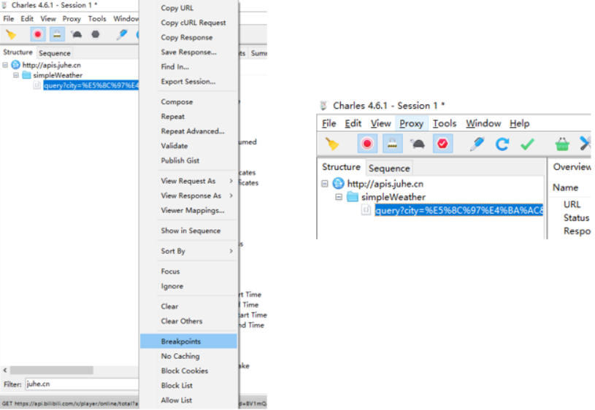Click the document icon beside query request in right window
This screenshot has height=410, width=595.
click(366, 209)
